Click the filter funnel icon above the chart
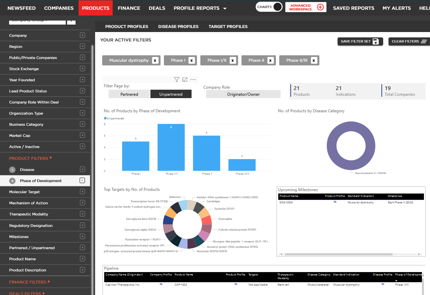This screenshot has height=295, width=430. [x=176, y=80]
